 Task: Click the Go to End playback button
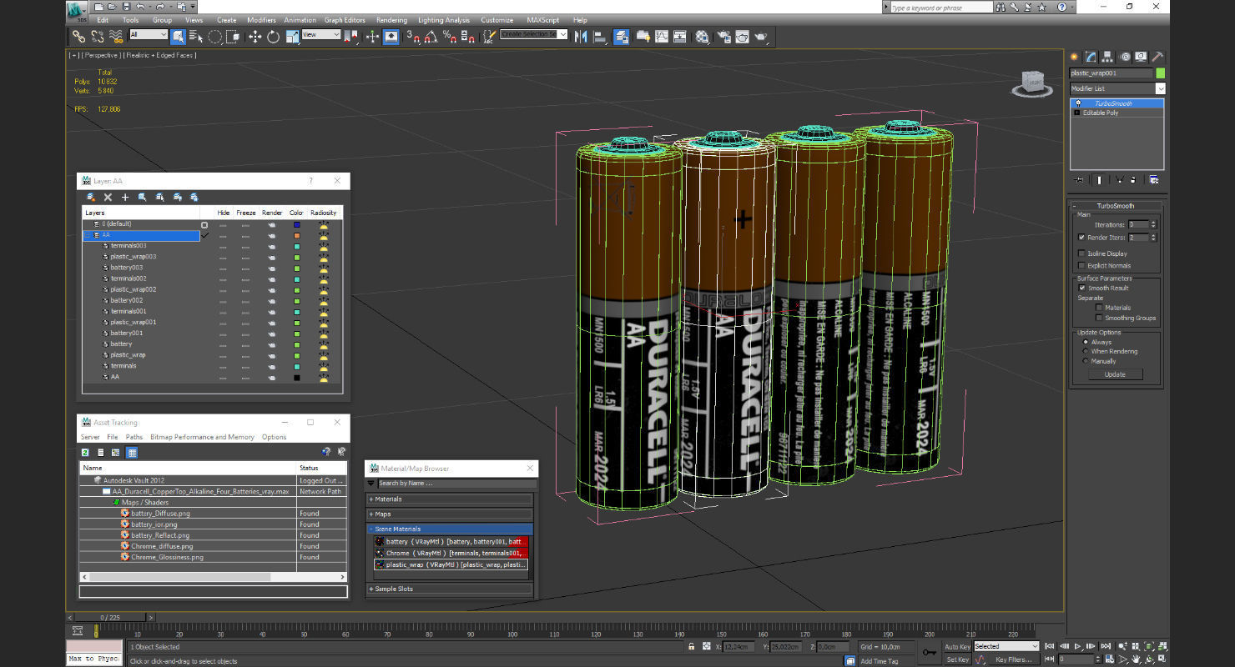[x=1106, y=646]
